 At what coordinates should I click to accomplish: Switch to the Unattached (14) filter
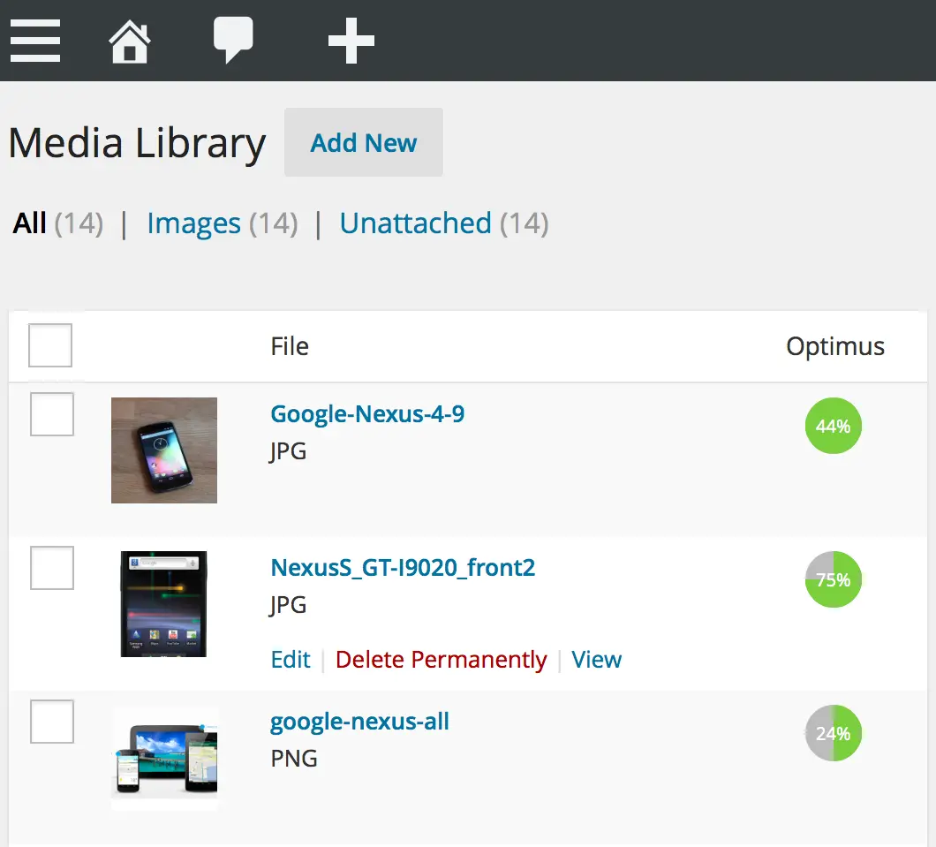click(415, 223)
